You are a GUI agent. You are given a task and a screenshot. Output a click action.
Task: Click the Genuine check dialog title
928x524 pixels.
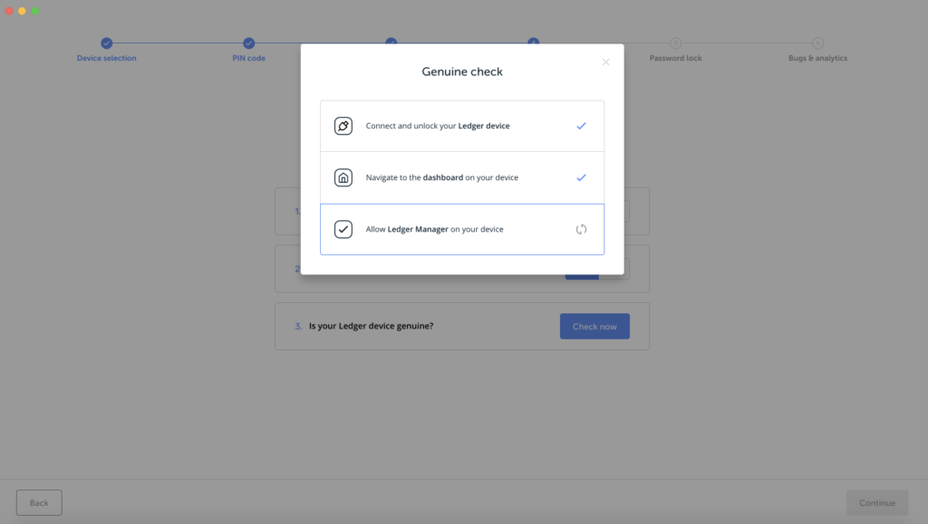[x=462, y=71]
